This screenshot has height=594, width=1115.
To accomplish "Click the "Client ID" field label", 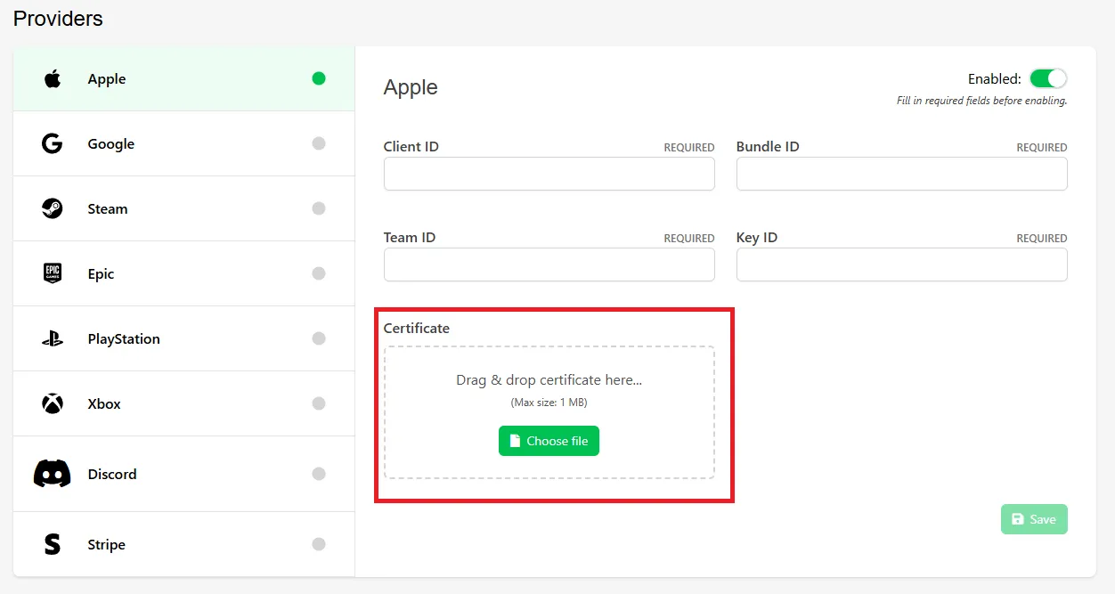I will click(411, 146).
